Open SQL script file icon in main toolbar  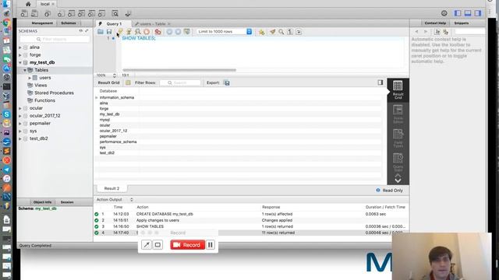click(x=34, y=14)
